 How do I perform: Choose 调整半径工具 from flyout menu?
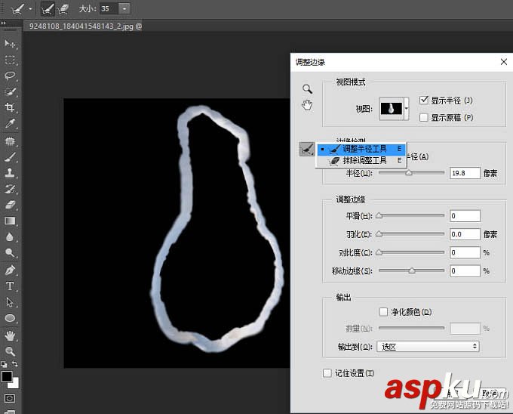(x=361, y=149)
